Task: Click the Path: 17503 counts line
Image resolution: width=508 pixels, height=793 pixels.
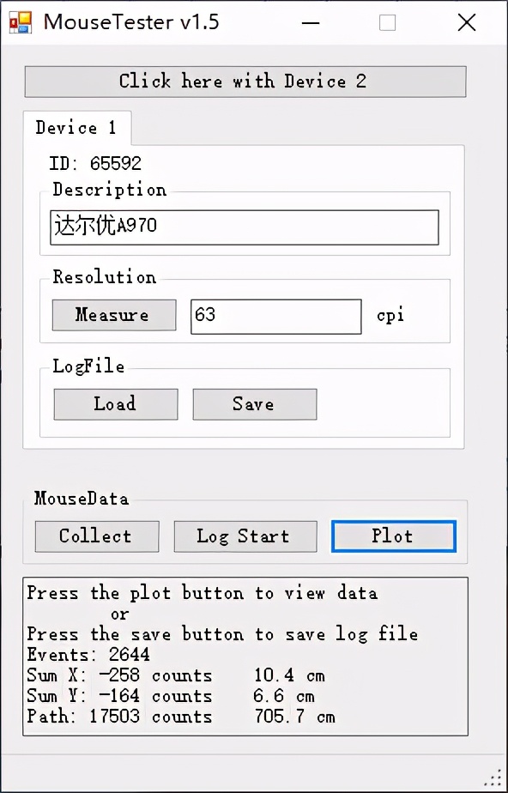Action: [x=180, y=717]
